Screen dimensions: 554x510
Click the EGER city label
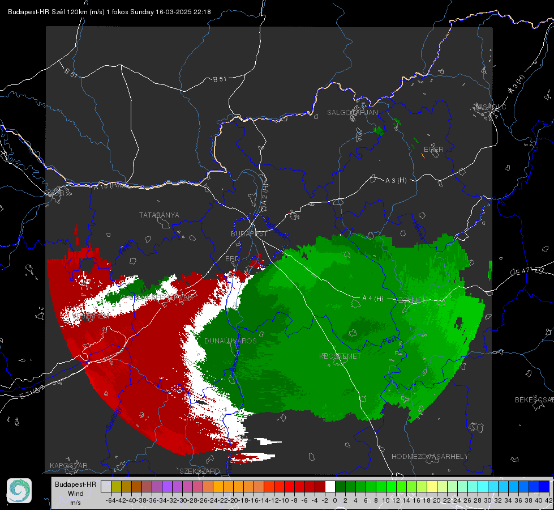coord(433,150)
